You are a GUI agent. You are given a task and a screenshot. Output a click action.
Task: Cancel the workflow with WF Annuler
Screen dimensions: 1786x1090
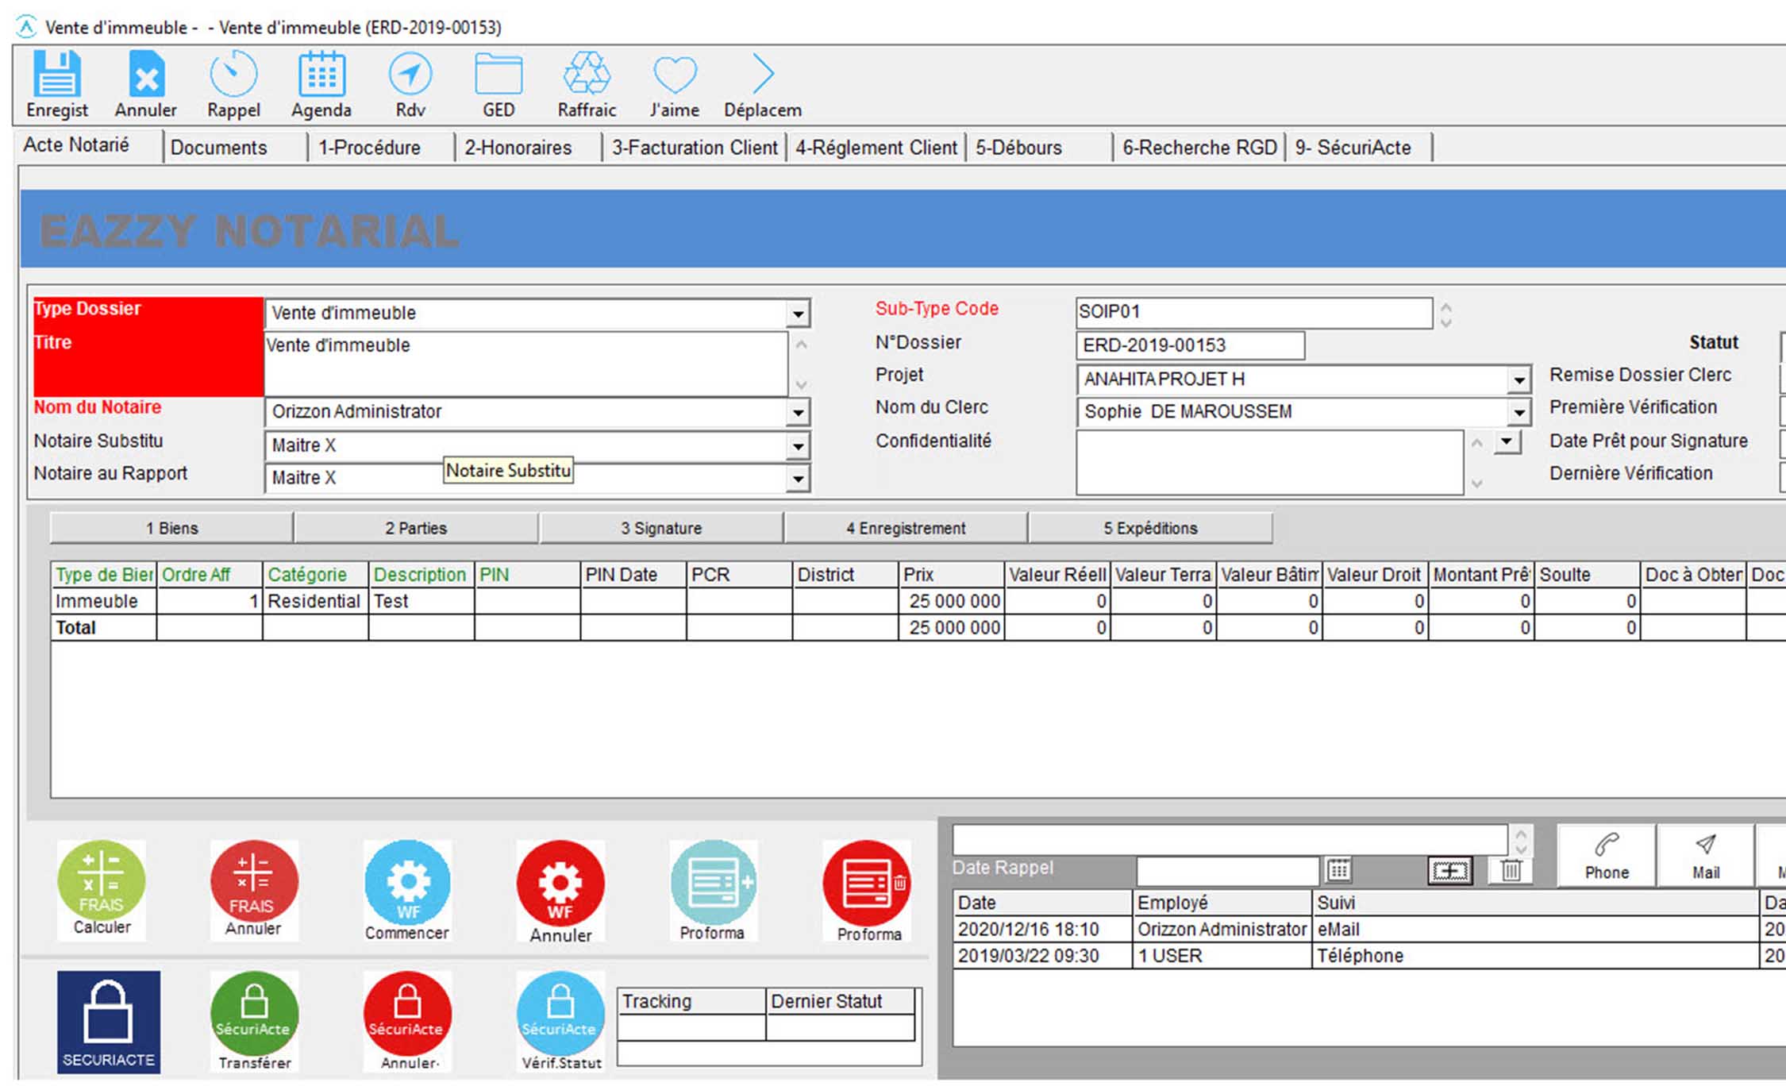560,889
